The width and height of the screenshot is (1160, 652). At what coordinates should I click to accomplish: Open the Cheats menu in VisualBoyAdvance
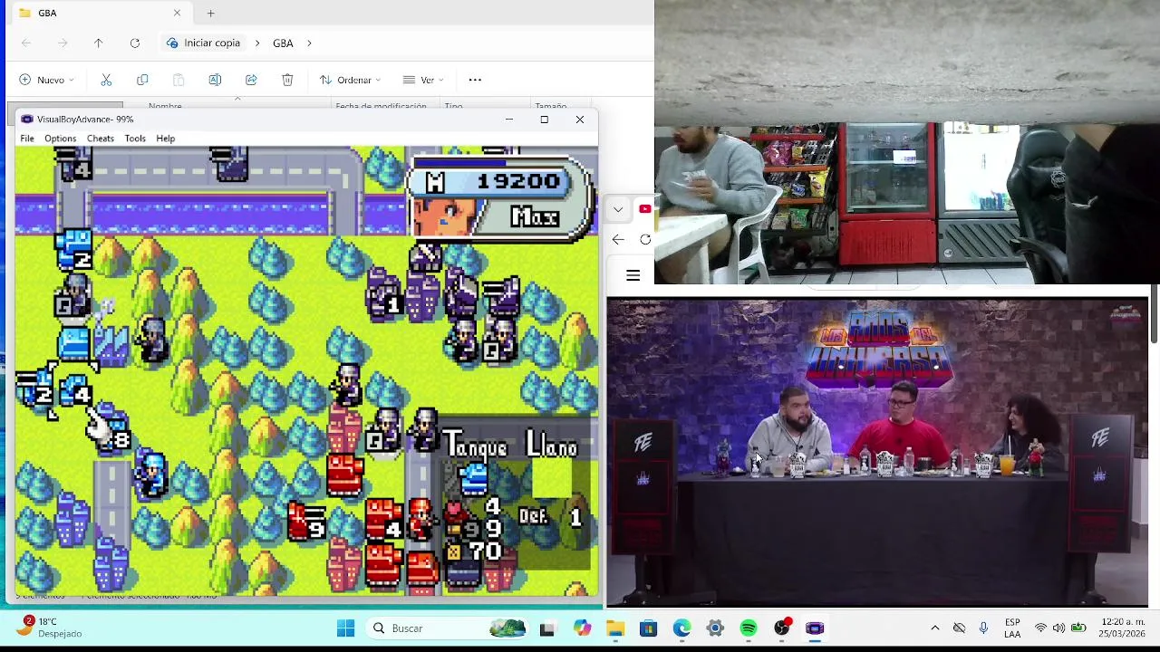tap(100, 139)
